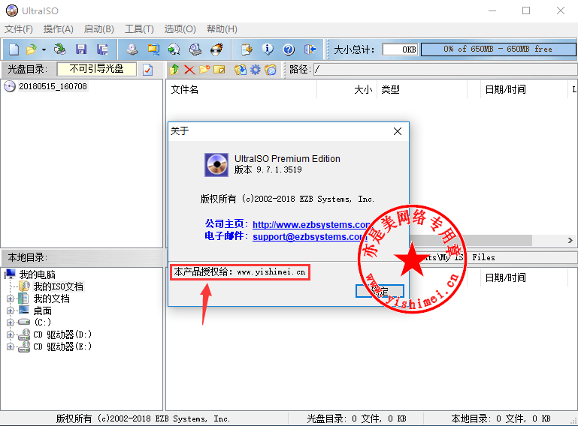Click the convert image toolbar icon

174,49
